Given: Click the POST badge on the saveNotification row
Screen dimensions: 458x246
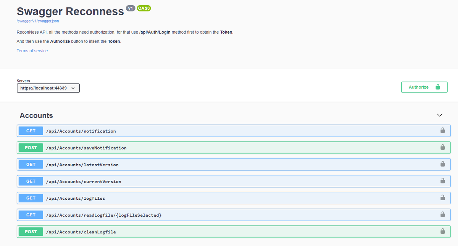Looking at the screenshot, I should 31,148.
